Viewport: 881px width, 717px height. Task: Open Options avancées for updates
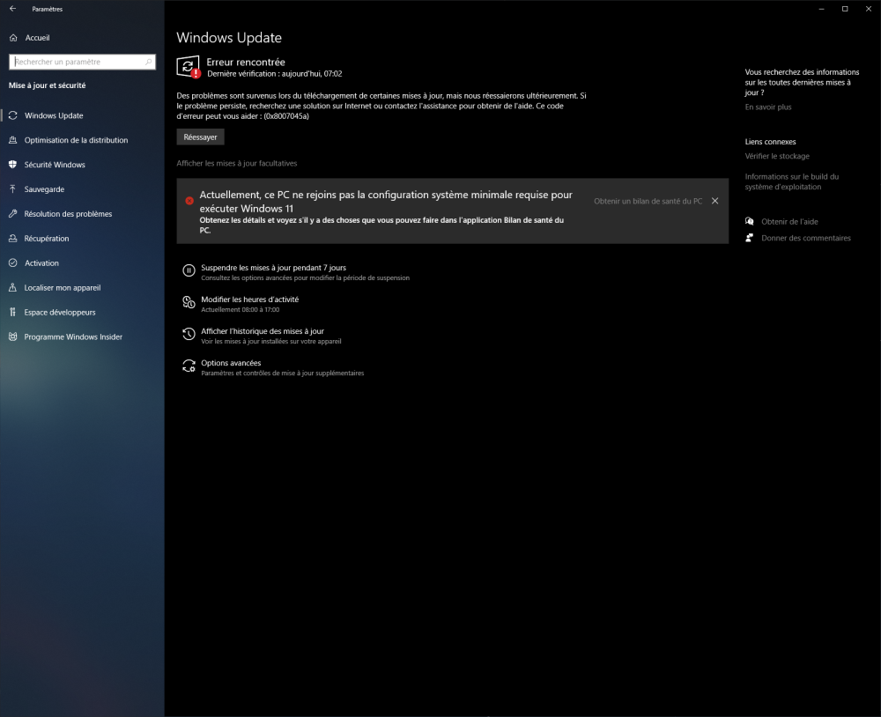[231, 363]
